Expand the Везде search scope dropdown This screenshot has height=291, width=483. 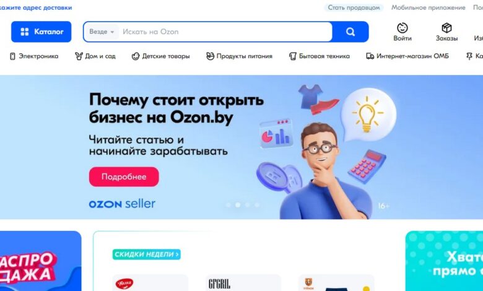click(102, 32)
